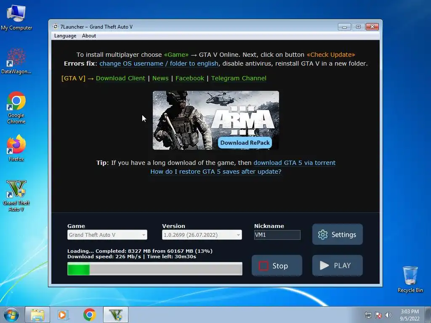The height and width of the screenshot is (323, 431).
Task: Click the ARMA banner image
Action: (216, 120)
